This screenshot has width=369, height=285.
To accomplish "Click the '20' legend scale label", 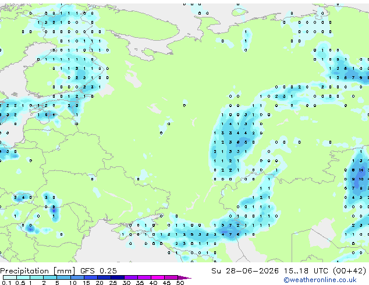I will click(100, 283).
